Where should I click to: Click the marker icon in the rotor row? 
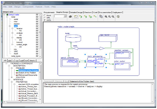tap(37, 22)
